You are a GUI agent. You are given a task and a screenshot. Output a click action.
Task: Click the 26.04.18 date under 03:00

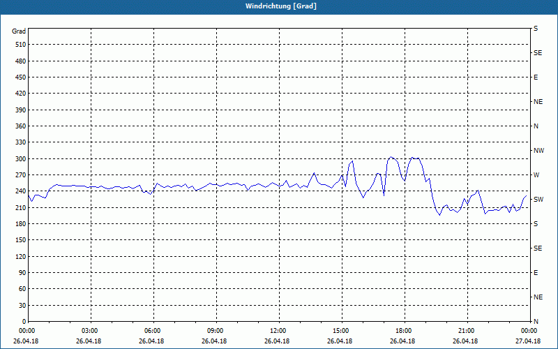(89, 341)
